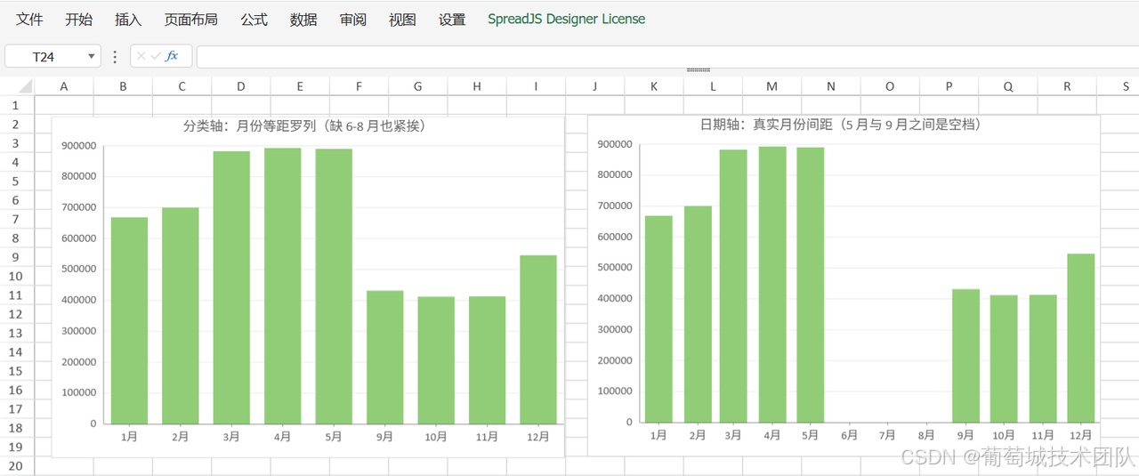This screenshot has height=476, width=1139.
Task: Click the 9月 axis label in left chart
Action: (384, 437)
